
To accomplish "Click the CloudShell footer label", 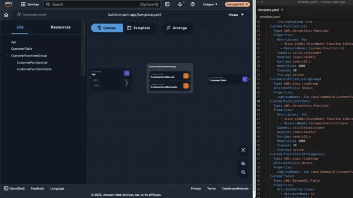I will point(17,189).
